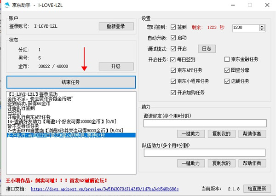Click the 升级 button
This screenshot has width=276, height=196.
coord(116,66)
